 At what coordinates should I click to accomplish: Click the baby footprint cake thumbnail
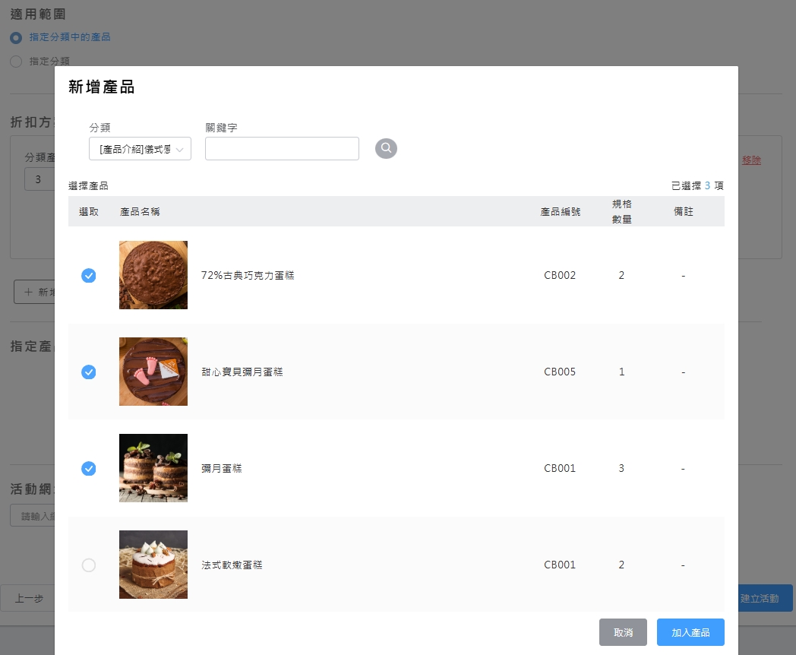(153, 372)
